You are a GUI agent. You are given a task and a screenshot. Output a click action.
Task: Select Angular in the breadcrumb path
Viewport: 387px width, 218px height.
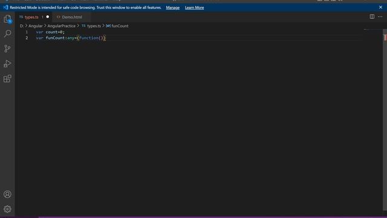coord(36,25)
